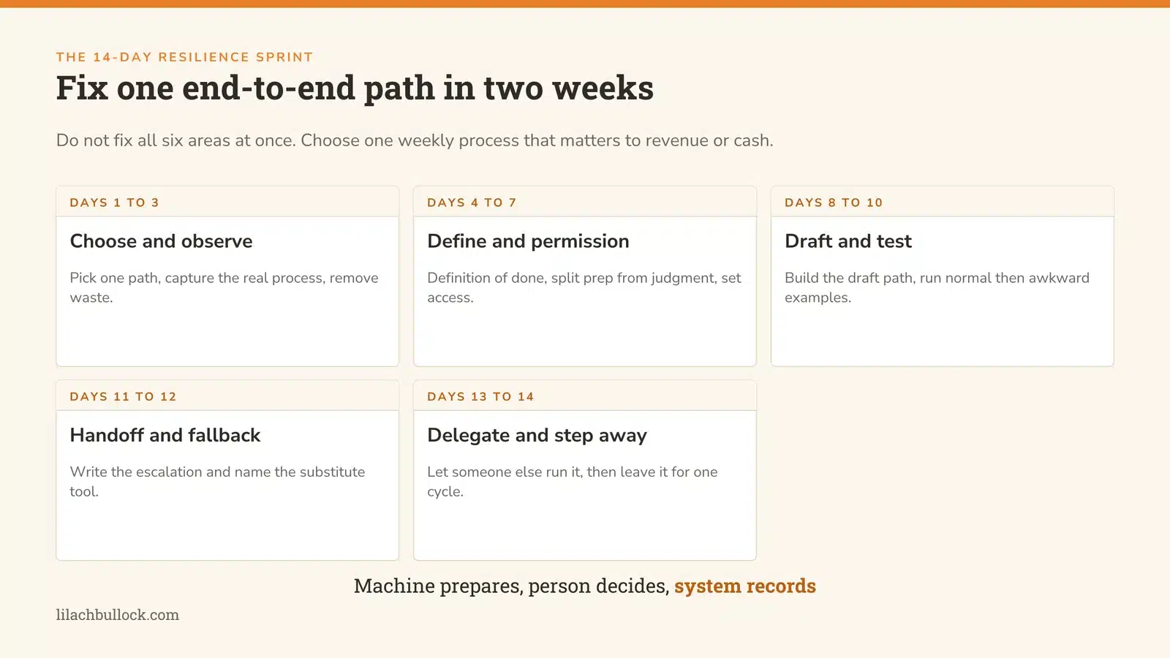
Task: Click the "DAYS 11 TO 12" card label
Action: pyautogui.click(x=123, y=396)
